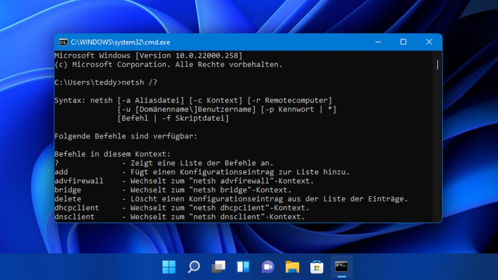Viewport: 498px width, 280px height.
Task: Click the 'netsh /?' command line
Action: 106,82
